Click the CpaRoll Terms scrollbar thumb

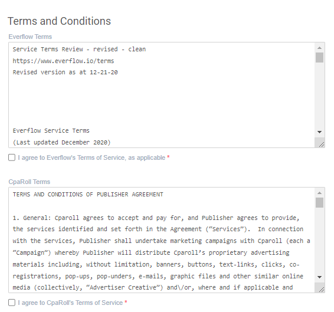(x=319, y=202)
